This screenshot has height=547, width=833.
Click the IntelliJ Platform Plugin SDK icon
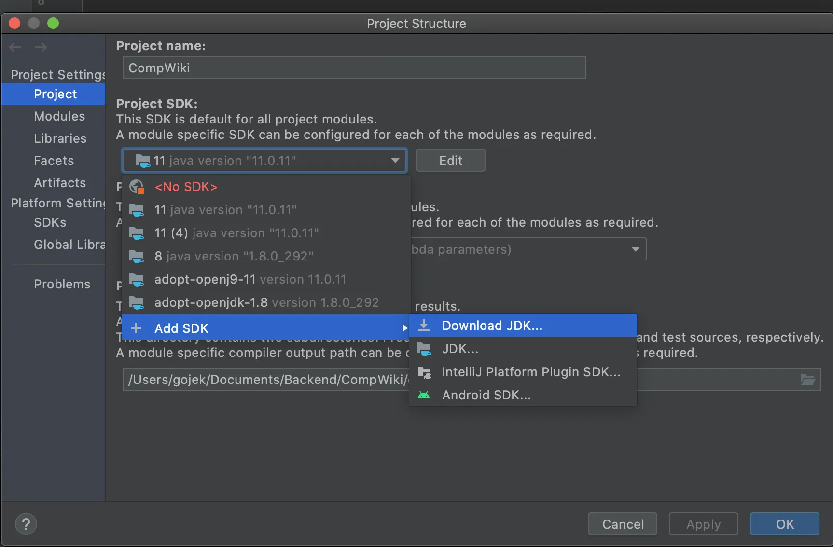pos(424,372)
